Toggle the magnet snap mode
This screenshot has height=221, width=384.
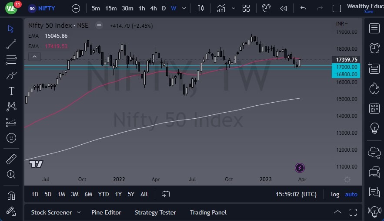(11, 195)
